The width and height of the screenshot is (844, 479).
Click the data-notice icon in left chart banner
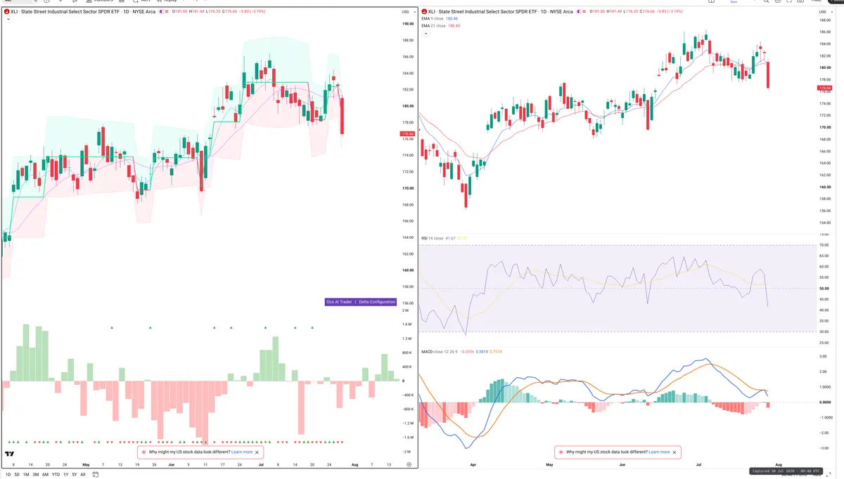coord(143,452)
